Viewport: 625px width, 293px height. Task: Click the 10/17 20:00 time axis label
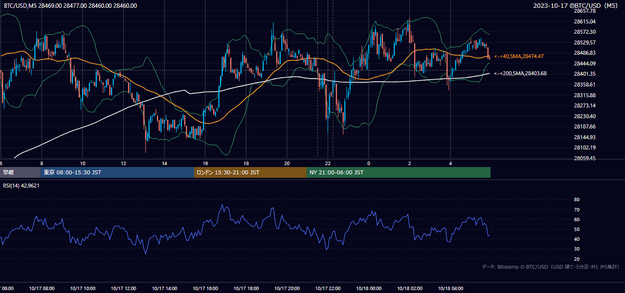click(287, 289)
